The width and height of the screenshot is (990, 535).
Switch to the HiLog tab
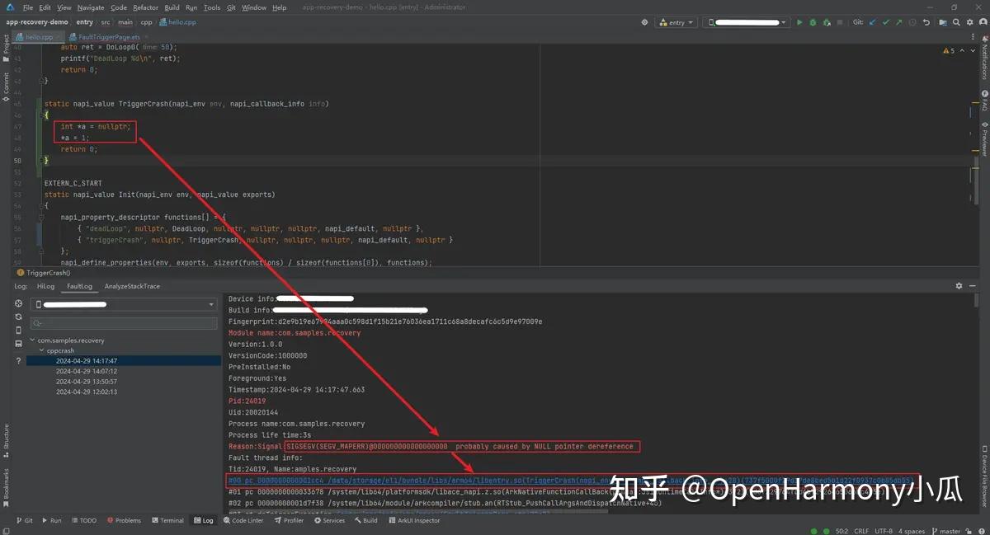48,286
